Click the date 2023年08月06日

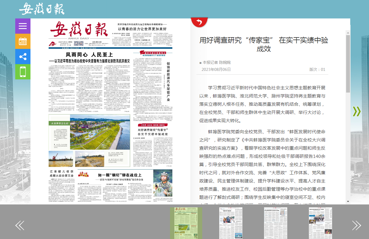pos(216,70)
